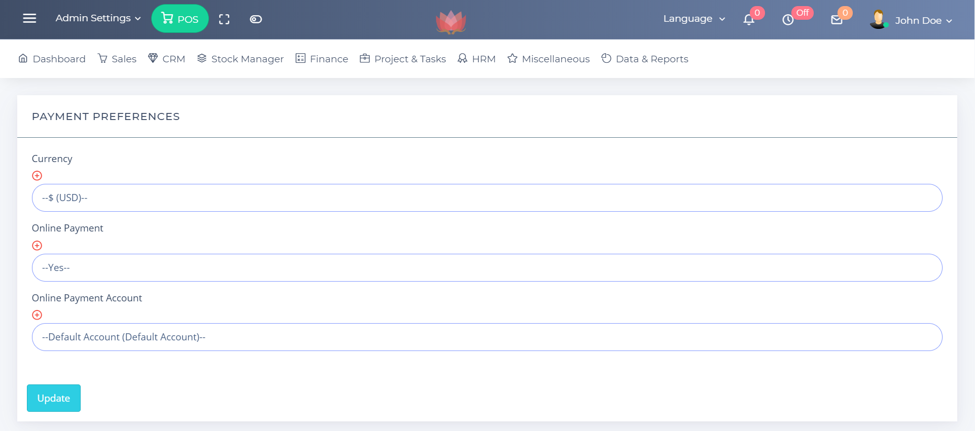Select the Online Payment Account field
The width and height of the screenshot is (975, 431).
pos(486,337)
